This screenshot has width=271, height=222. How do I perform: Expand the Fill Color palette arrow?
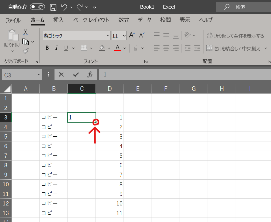pyautogui.click(x=109, y=48)
